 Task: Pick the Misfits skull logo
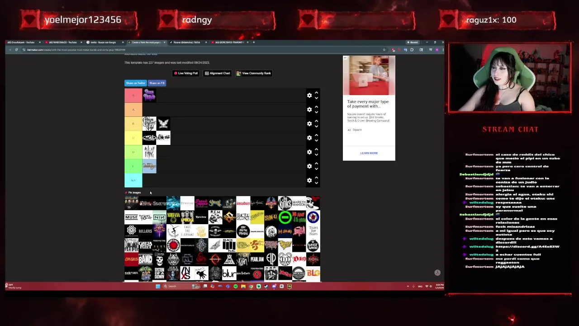[x=159, y=259]
